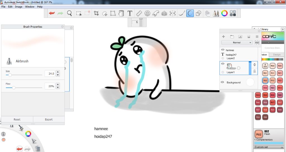The height and width of the screenshot is (152, 286).
Task: Click the Complementary color link
Action: (264, 140)
